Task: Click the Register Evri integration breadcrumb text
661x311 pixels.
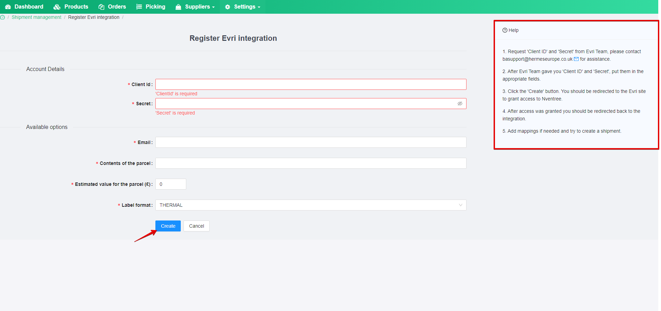Action: click(x=94, y=17)
